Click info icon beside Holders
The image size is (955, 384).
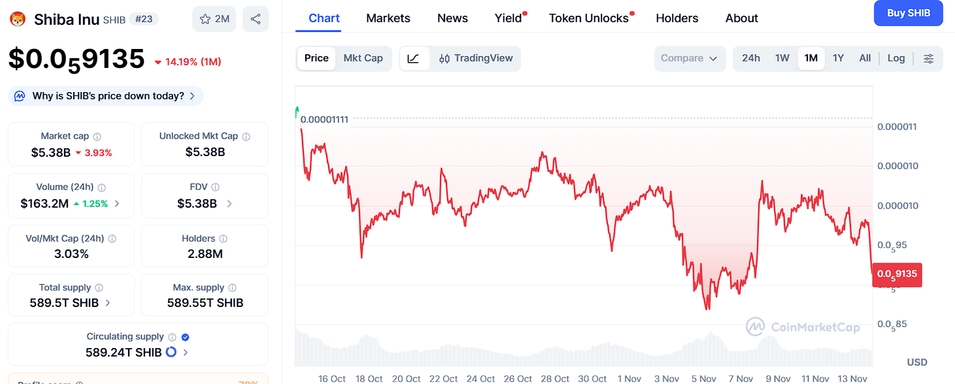pyautogui.click(x=223, y=239)
